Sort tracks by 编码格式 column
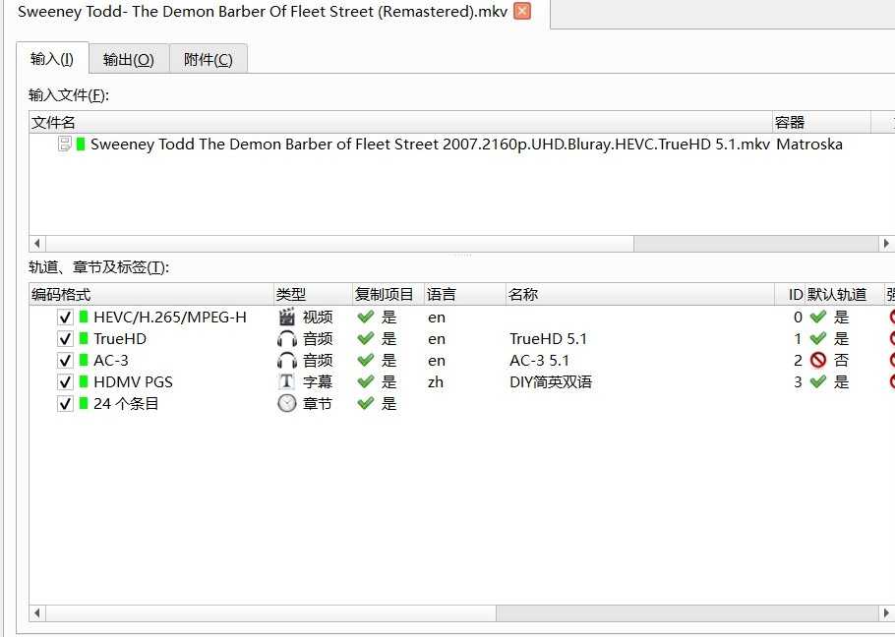 tap(151, 294)
